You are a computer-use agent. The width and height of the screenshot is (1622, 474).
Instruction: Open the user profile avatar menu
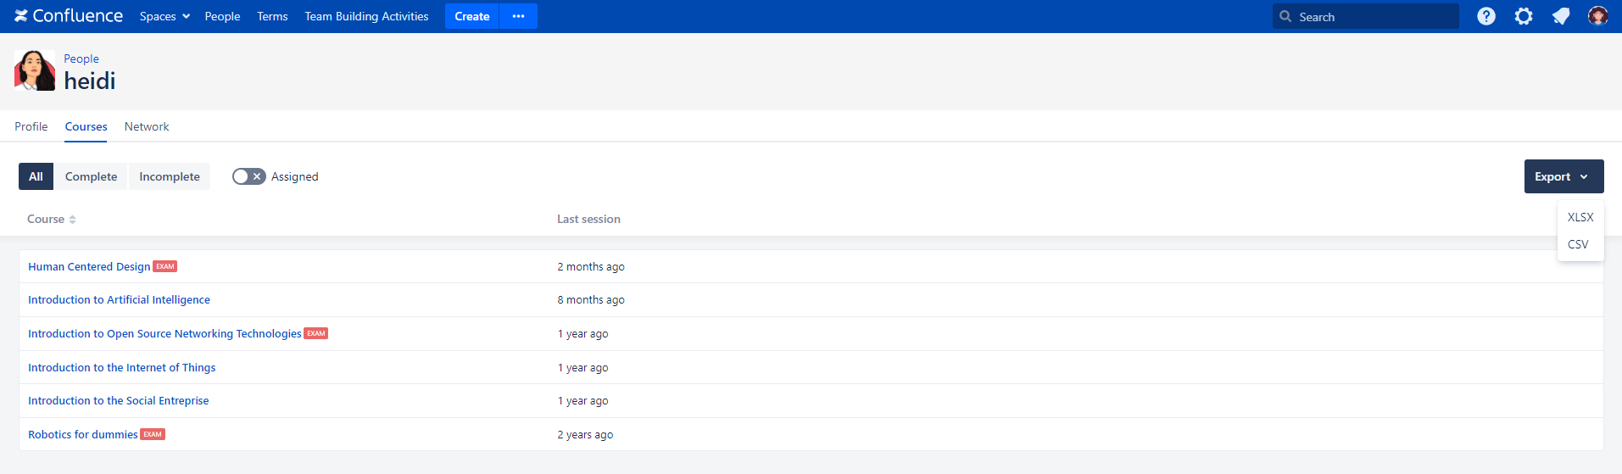pos(1597,16)
